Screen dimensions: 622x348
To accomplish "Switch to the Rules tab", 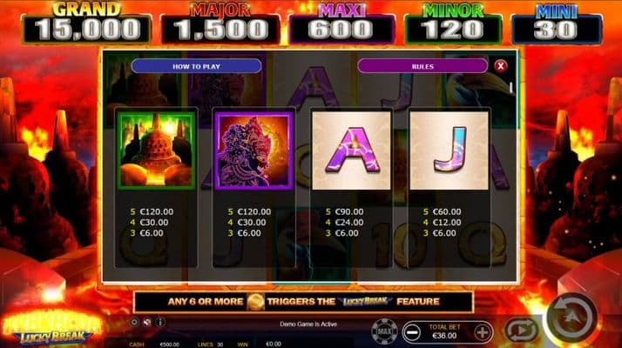I will pyautogui.click(x=423, y=66).
